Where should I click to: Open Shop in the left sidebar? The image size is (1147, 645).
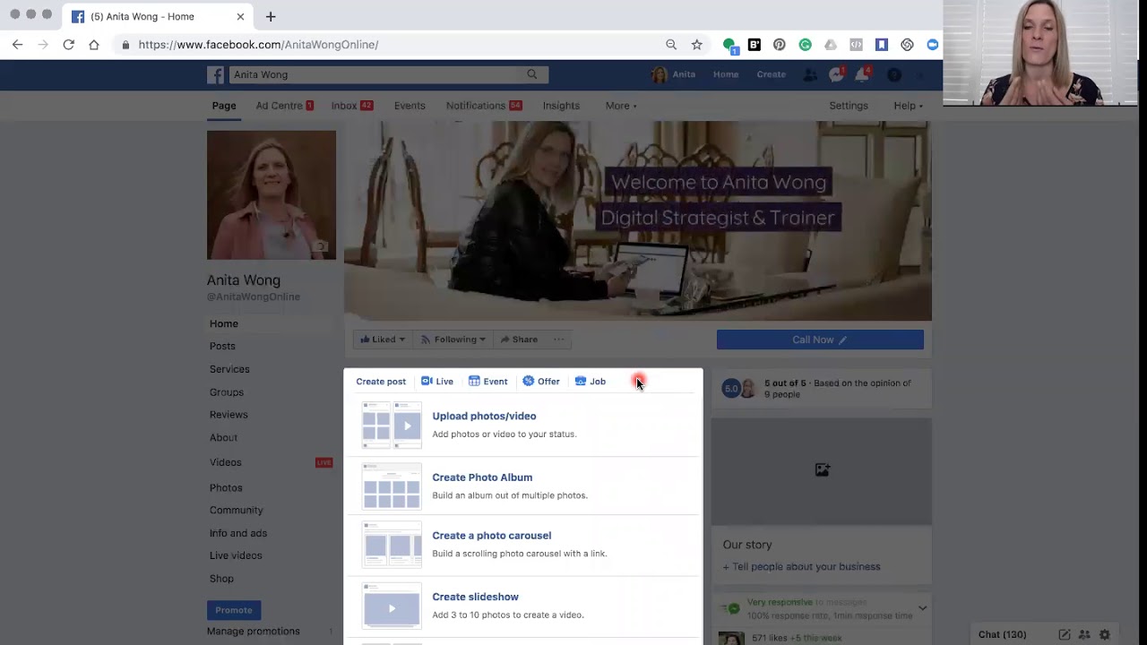click(x=221, y=579)
